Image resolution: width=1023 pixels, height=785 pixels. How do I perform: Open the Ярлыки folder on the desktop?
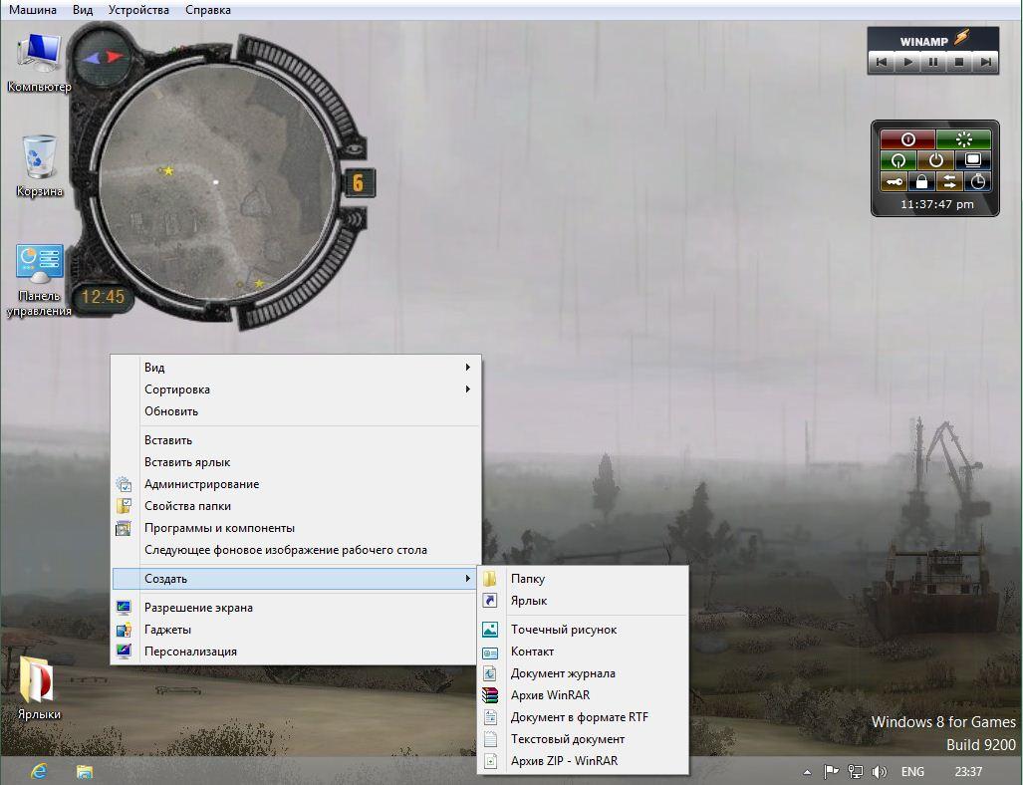(x=39, y=687)
